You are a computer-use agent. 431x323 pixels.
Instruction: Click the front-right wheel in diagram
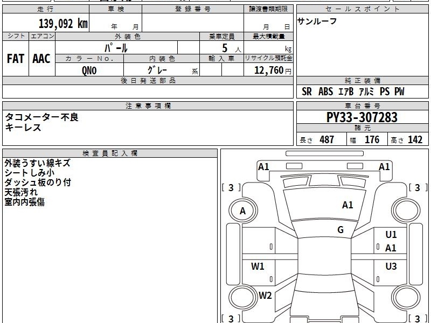tap(406, 210)
